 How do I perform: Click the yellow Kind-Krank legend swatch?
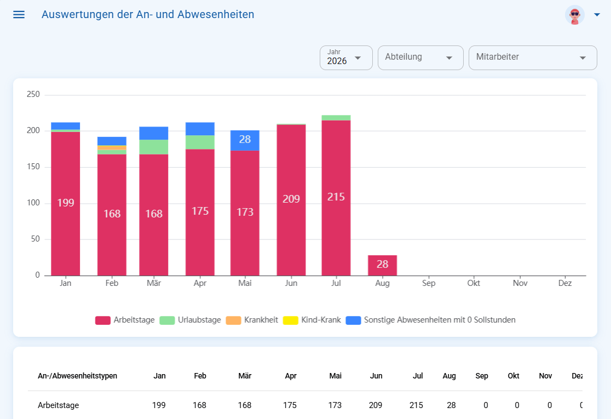(290, 320)
